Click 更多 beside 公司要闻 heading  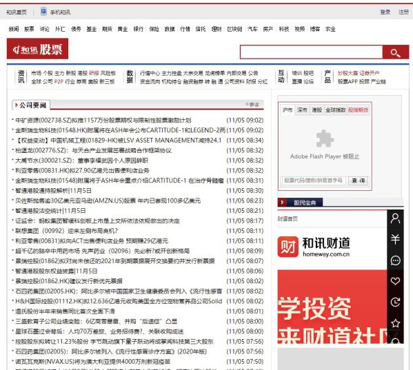click(252, 105)
